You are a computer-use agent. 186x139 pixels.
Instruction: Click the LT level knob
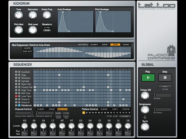coord(53,126)
